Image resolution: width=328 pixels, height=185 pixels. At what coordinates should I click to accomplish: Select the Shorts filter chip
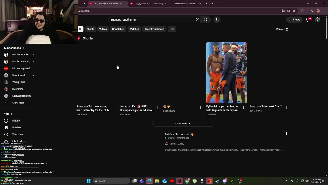click(x=90, y=29)
